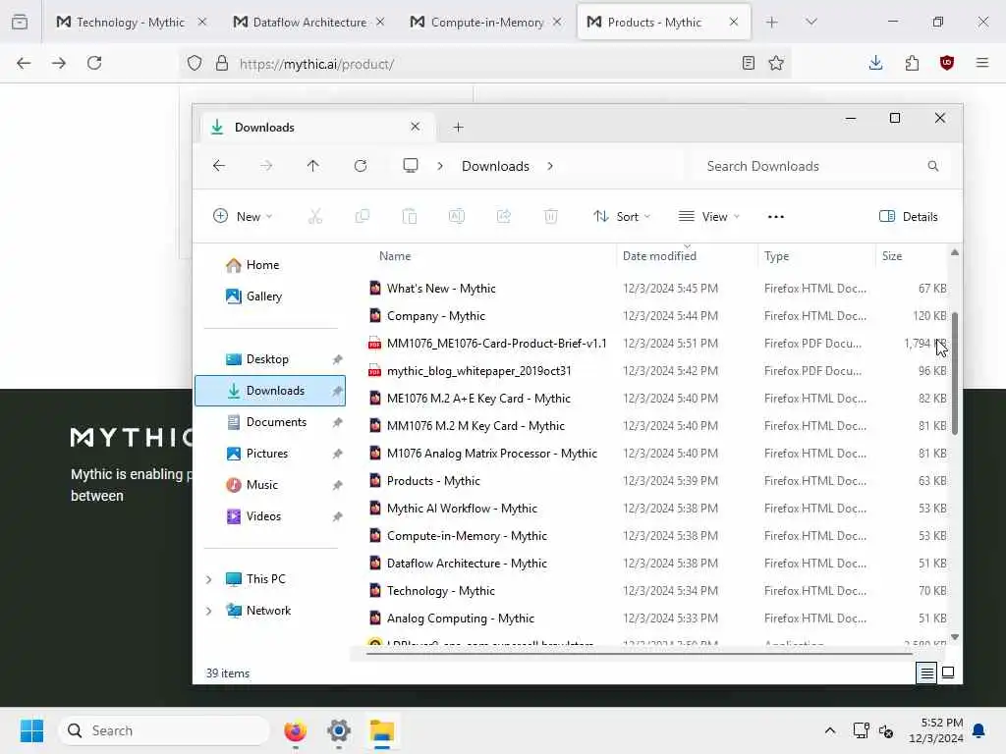The image size is (1006, 754).
Task: Click the Paste clipboard icon in Explorer toolbar
Action: (410, 217)
